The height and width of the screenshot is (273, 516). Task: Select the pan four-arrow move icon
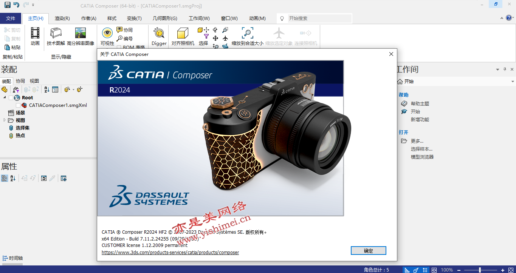[x=215, y=38]
